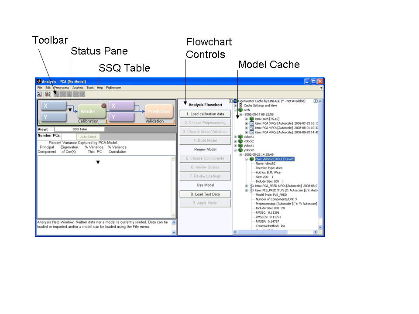Click the green cube icon beside yblock2
The height and width of the screenshot is (314, 419).
click(x=240, y=150)
